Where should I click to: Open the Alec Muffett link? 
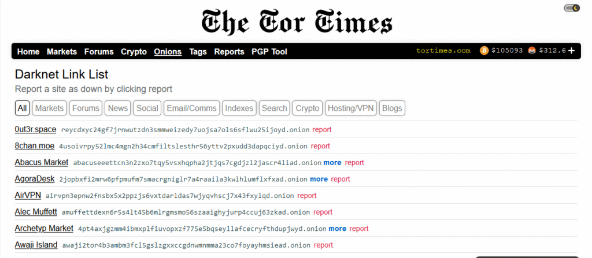pyautogui.click(x=36, y=212)
